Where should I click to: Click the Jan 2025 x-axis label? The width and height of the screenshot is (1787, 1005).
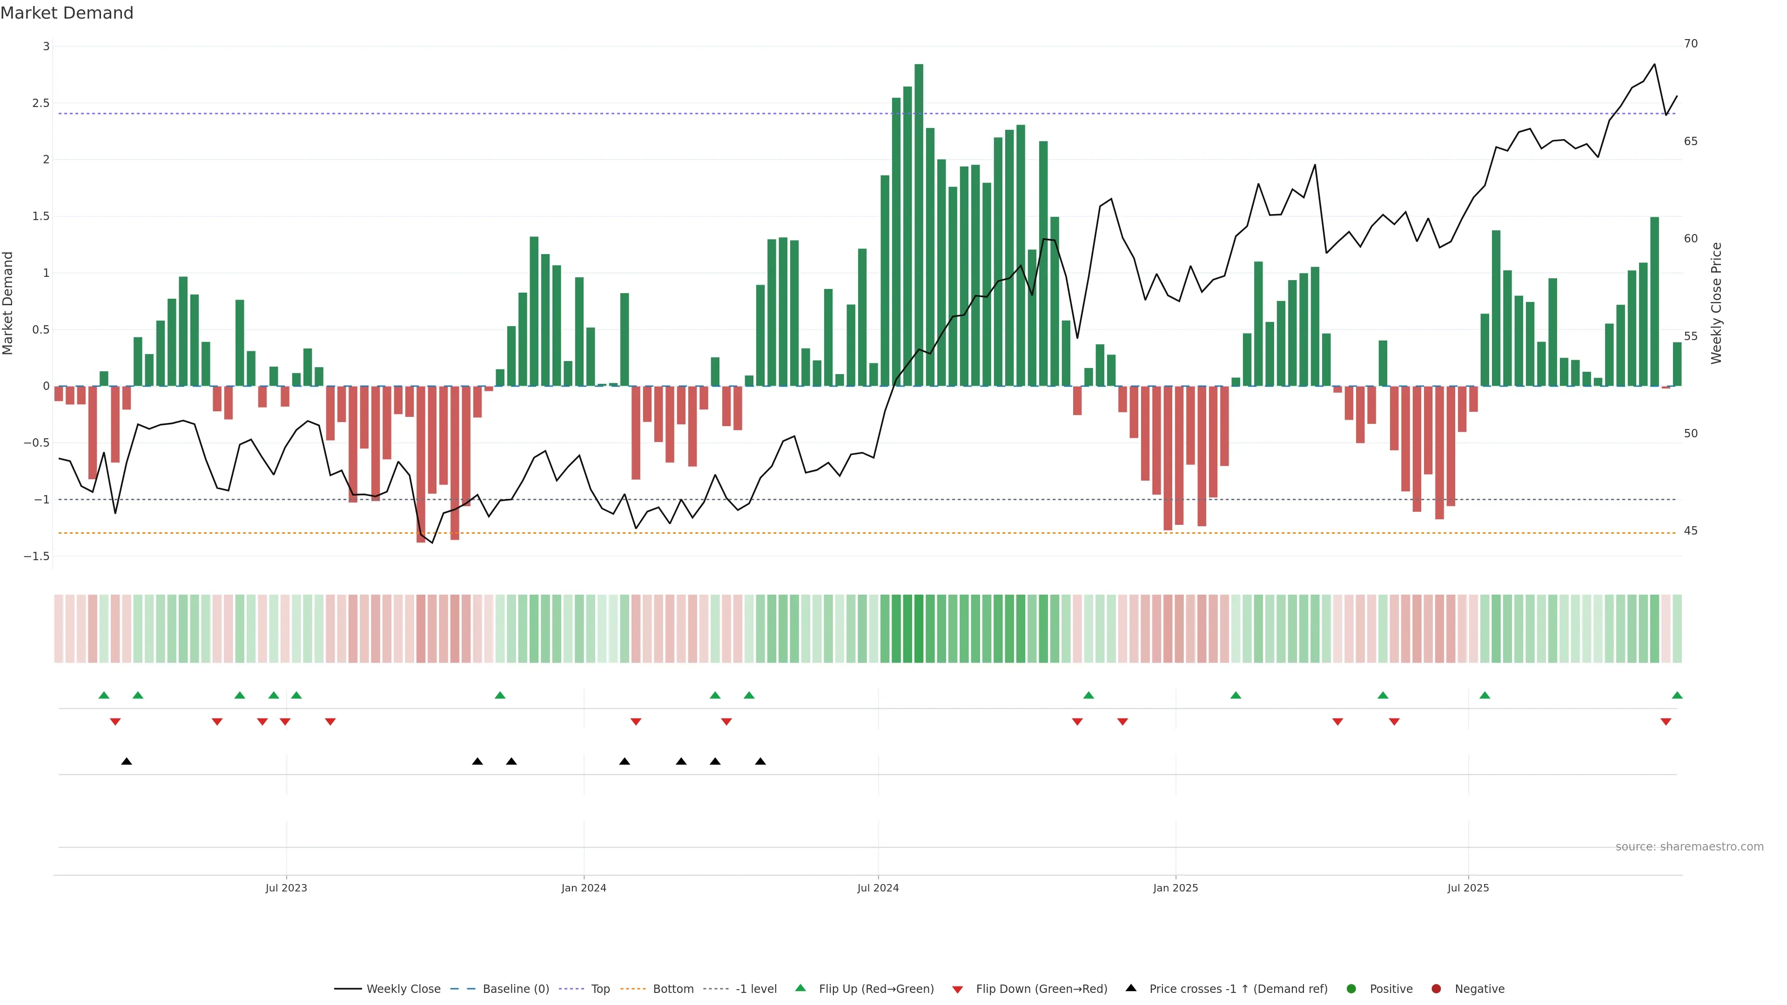coord(1175,888)
